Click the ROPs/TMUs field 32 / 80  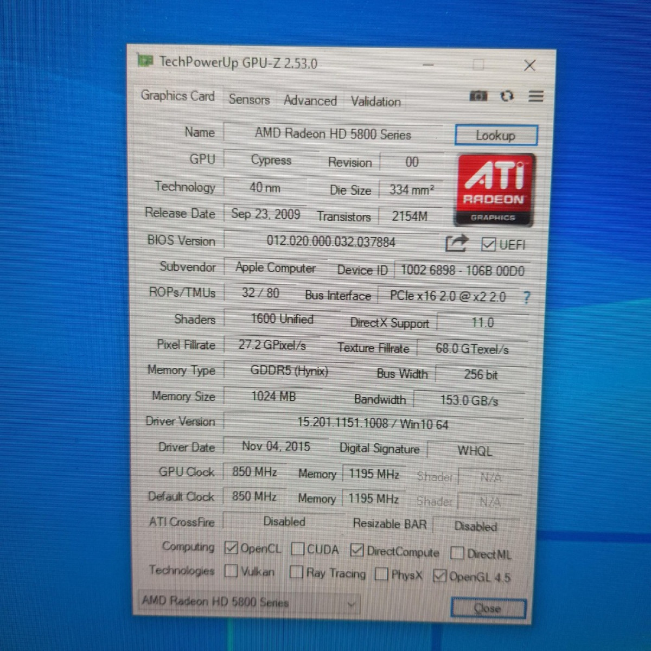260,293
